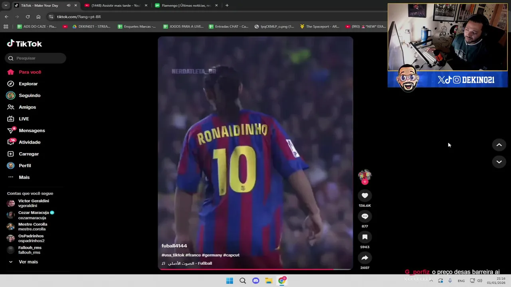Open fuball4144 username on video

tap(174, 246)
